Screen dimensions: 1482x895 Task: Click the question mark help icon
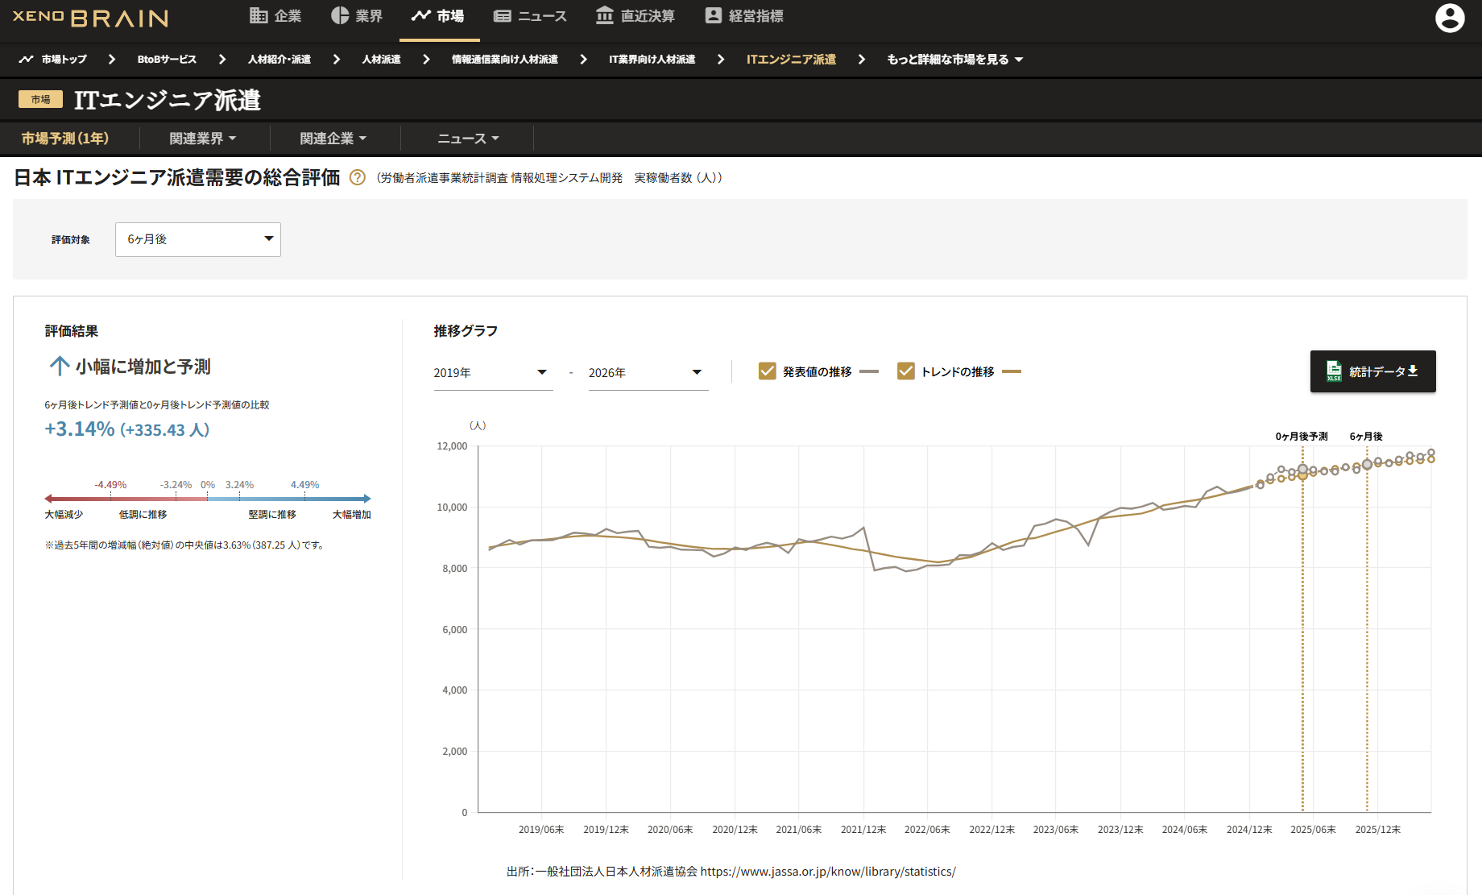coord(357,178)
